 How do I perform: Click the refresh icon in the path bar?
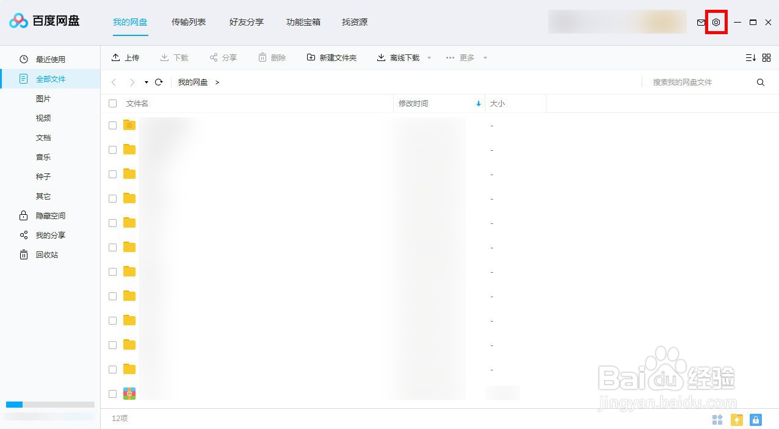tap(159, 82)
